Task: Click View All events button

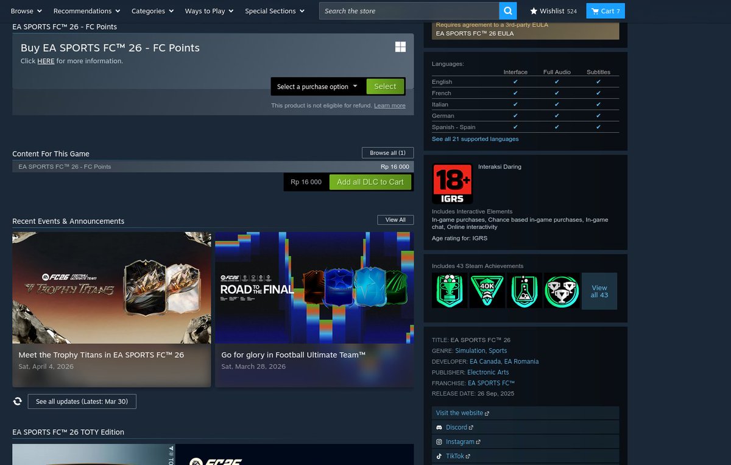Action: click(395, 220)
